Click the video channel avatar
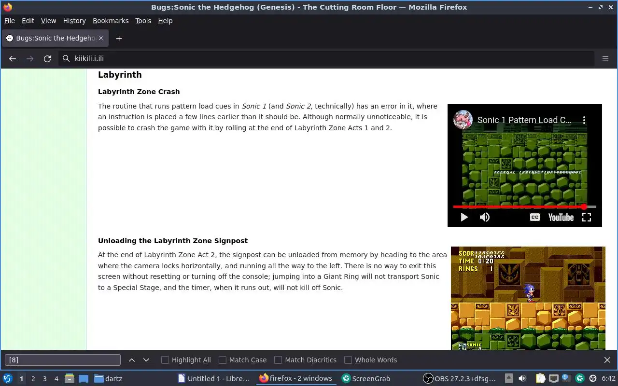This screenshot has height=386, width=618. point(463,120)
